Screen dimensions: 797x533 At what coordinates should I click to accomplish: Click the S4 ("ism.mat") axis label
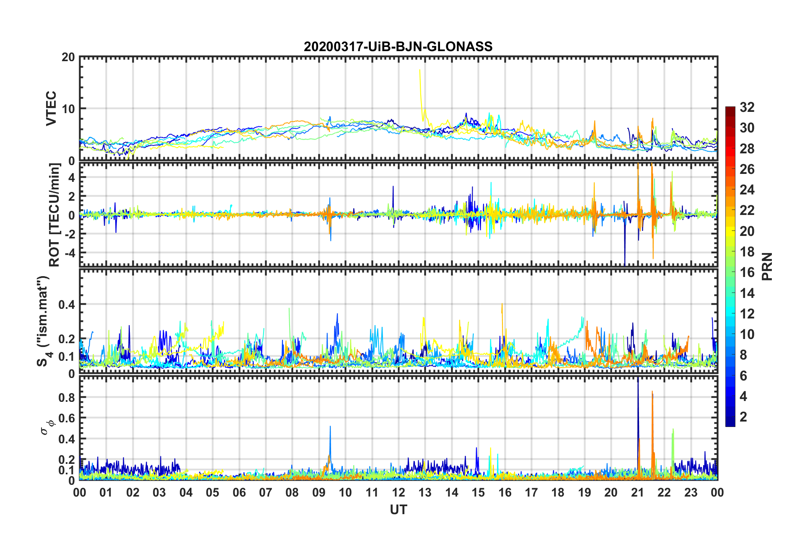click(x=44, y=321)
